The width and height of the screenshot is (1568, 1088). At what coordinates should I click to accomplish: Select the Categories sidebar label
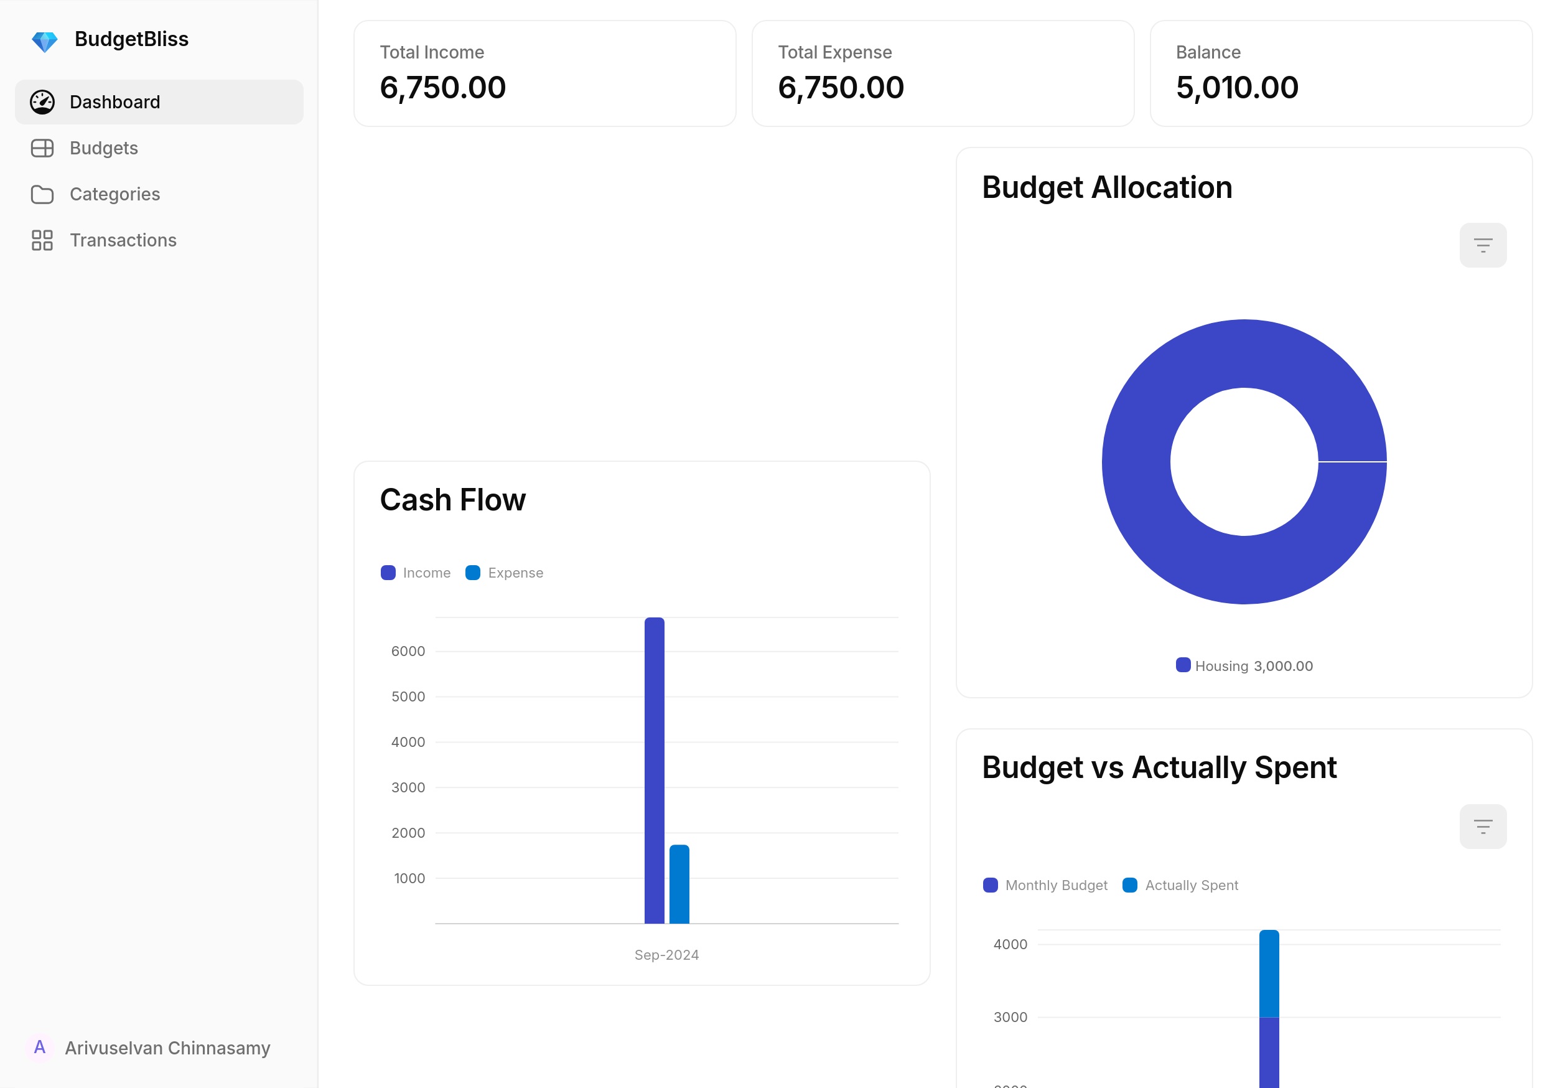point(115,194)
